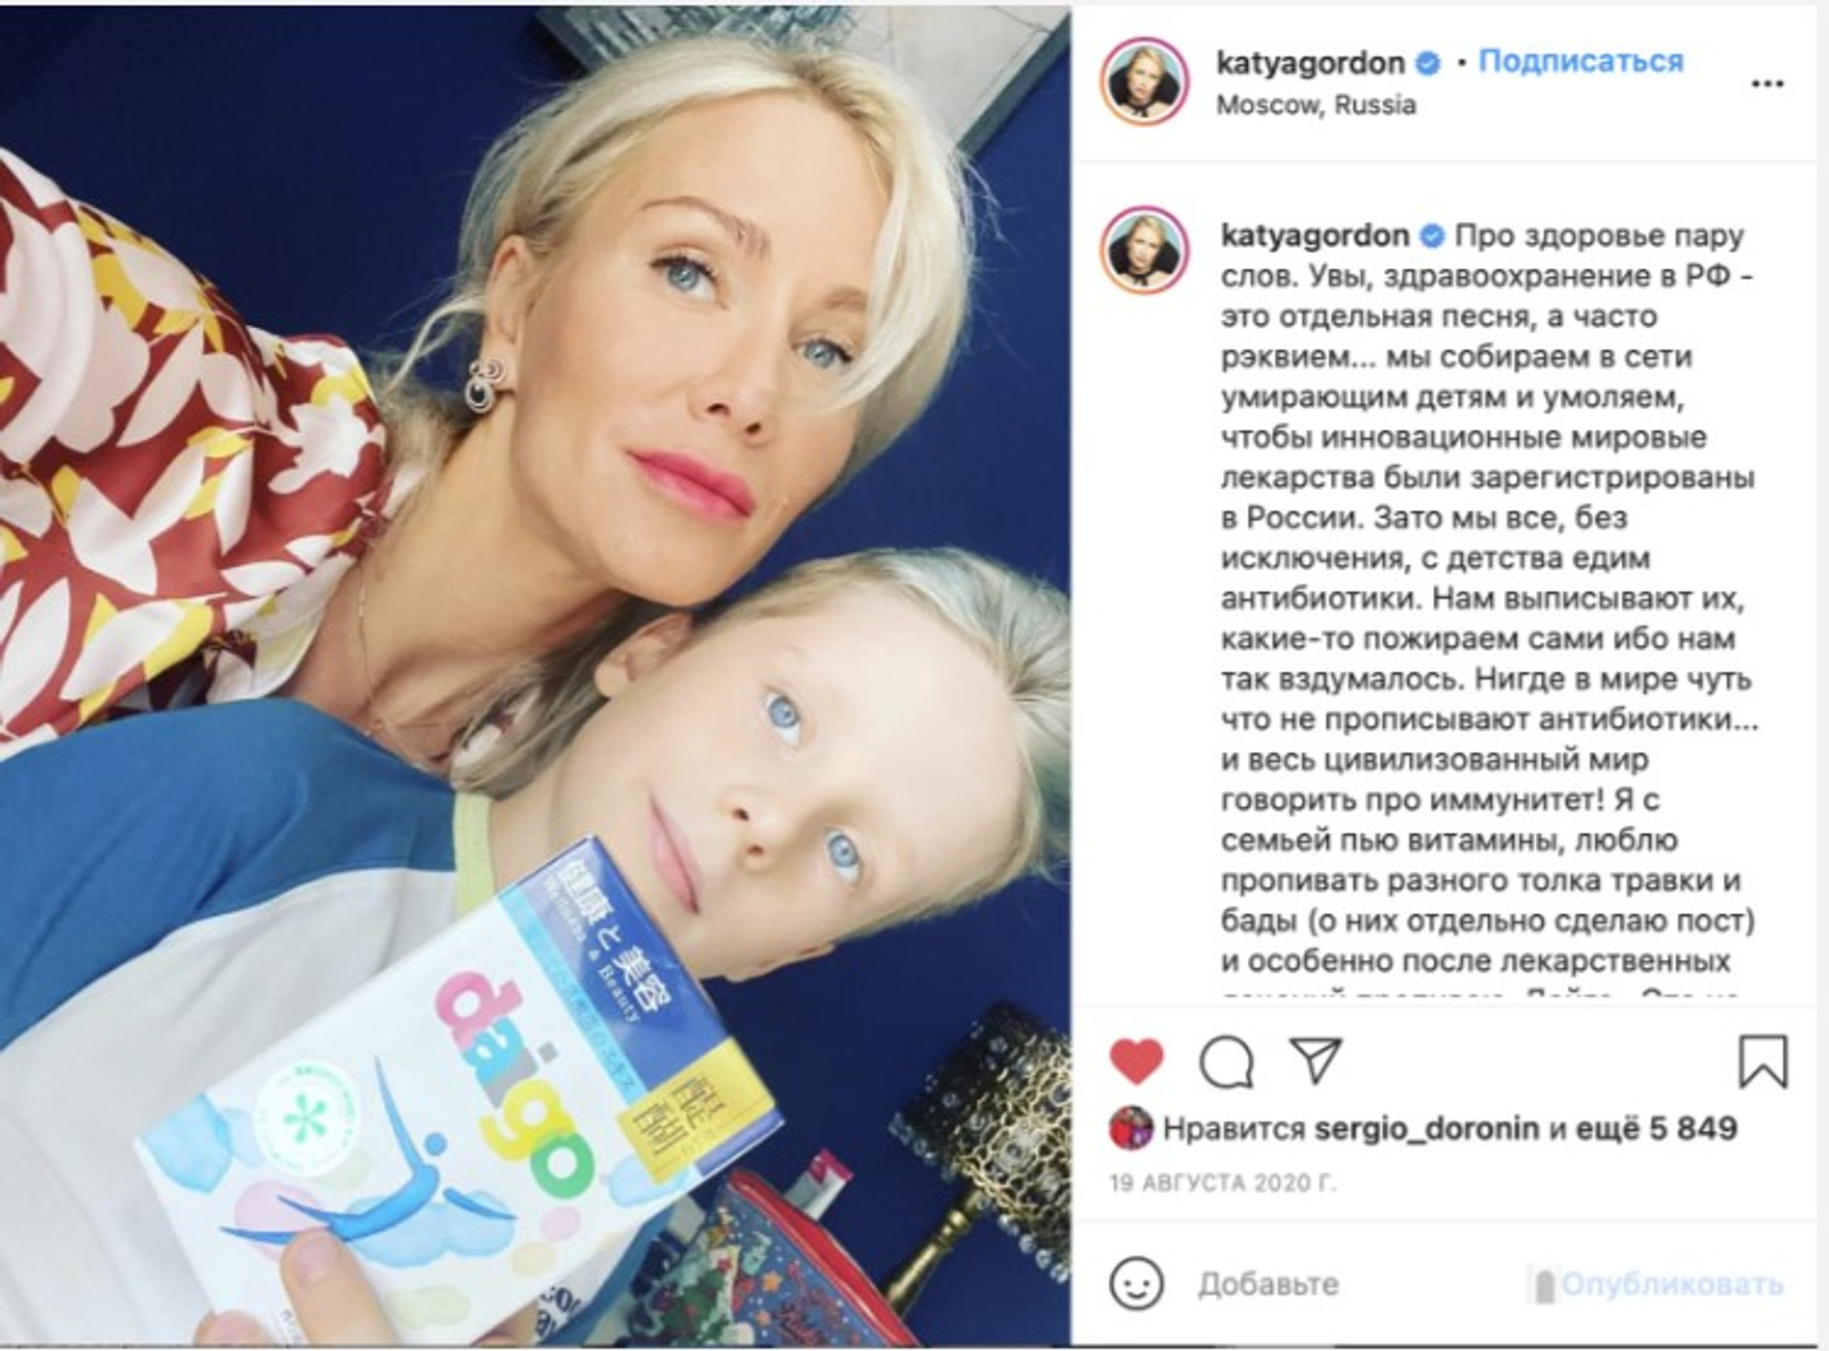Open the three-dots more options menu

click(1767, 84)
